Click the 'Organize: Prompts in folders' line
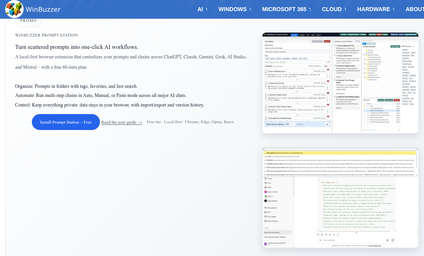The width and height of the screenshot is (424, 256). pos(76,86)
